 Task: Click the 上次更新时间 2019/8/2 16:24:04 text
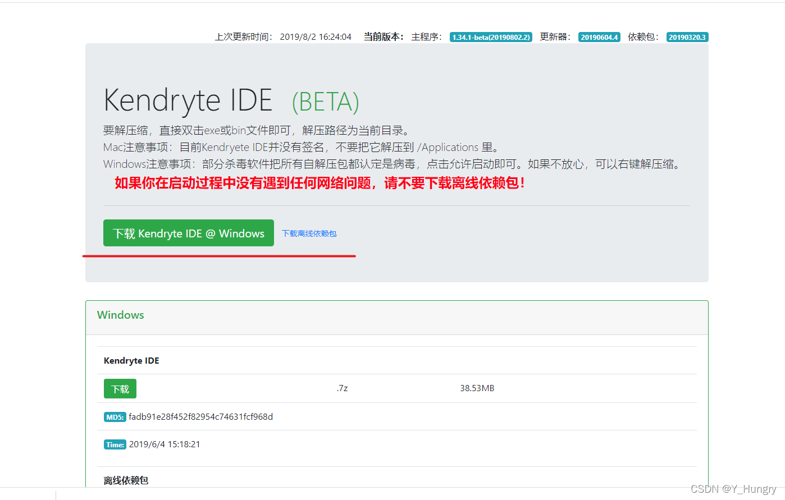point(283,36)
